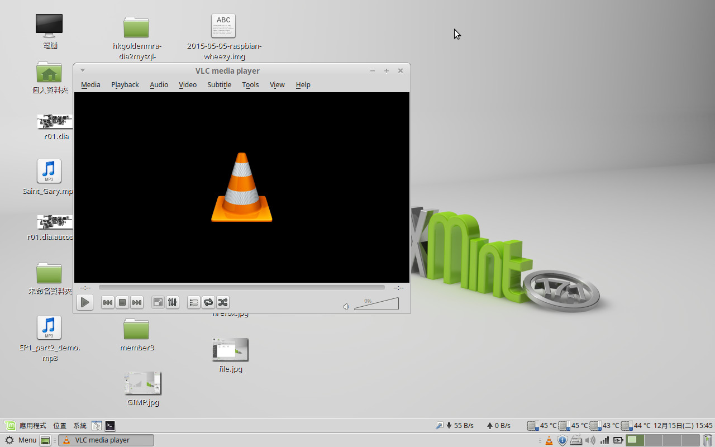715x447 pixels.
Task: Set the volume on VLC volume slider
Action: pos(376,303)
